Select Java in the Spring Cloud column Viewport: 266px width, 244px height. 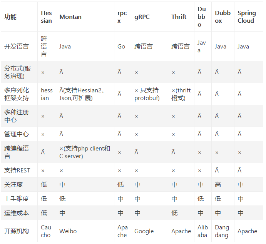243,46
